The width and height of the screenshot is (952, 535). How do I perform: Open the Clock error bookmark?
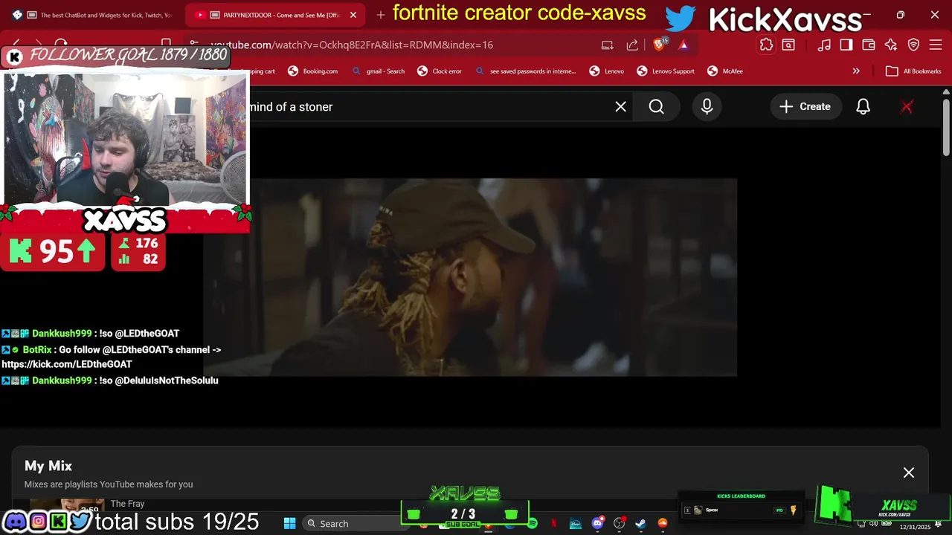point(440,71)
